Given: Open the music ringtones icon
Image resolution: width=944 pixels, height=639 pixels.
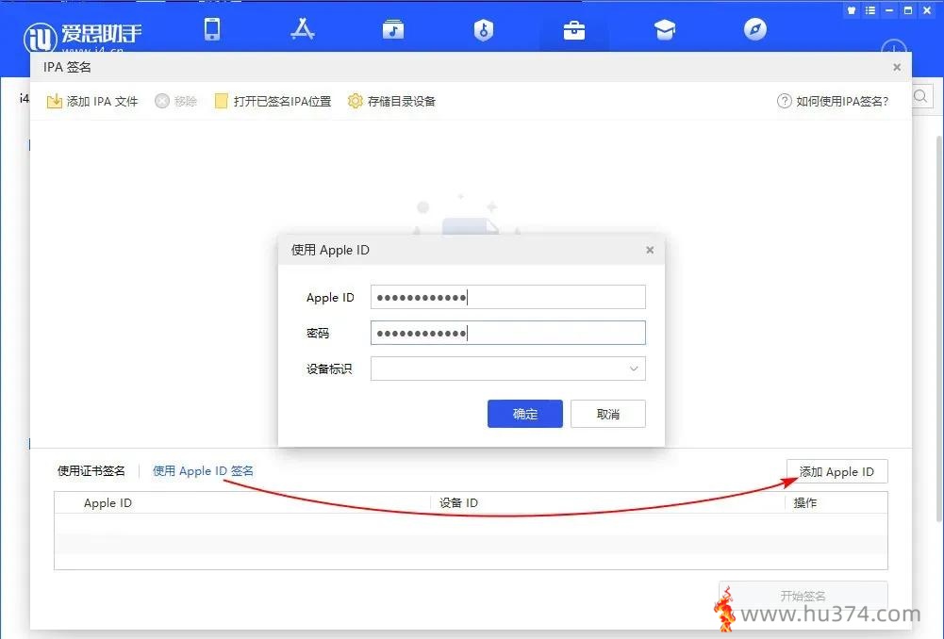Looking at the screenshot, I should [393, 29].
